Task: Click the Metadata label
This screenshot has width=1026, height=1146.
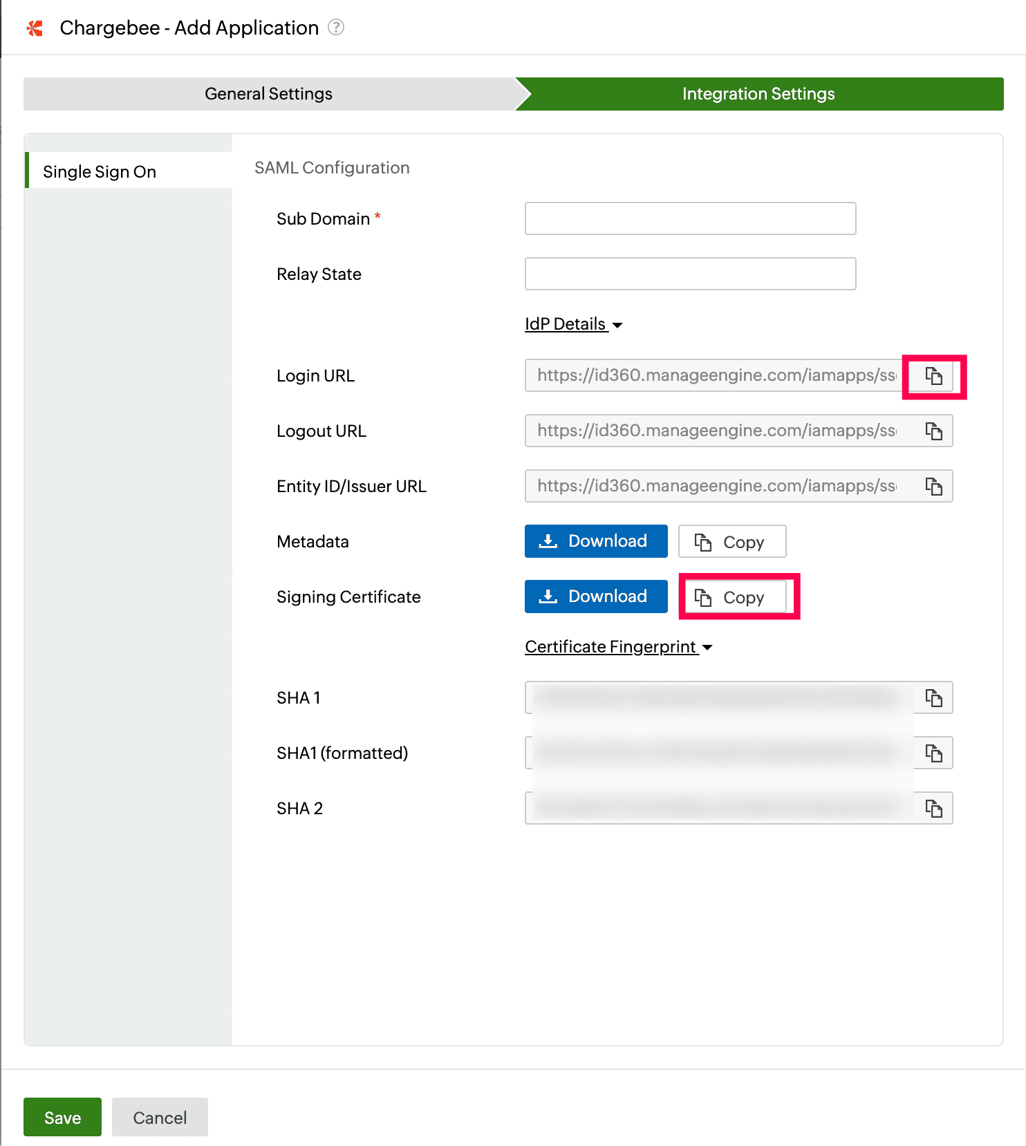Action: click(x=313, y=542)
